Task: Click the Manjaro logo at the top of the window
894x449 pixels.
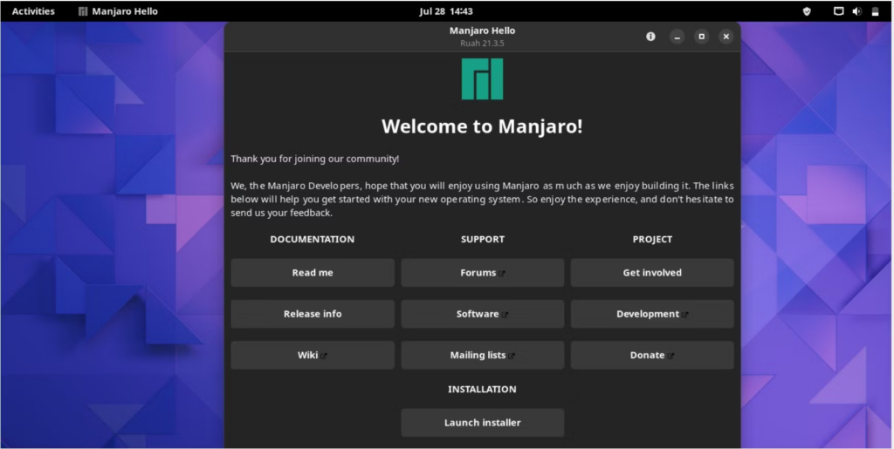Action: (482, 79)
